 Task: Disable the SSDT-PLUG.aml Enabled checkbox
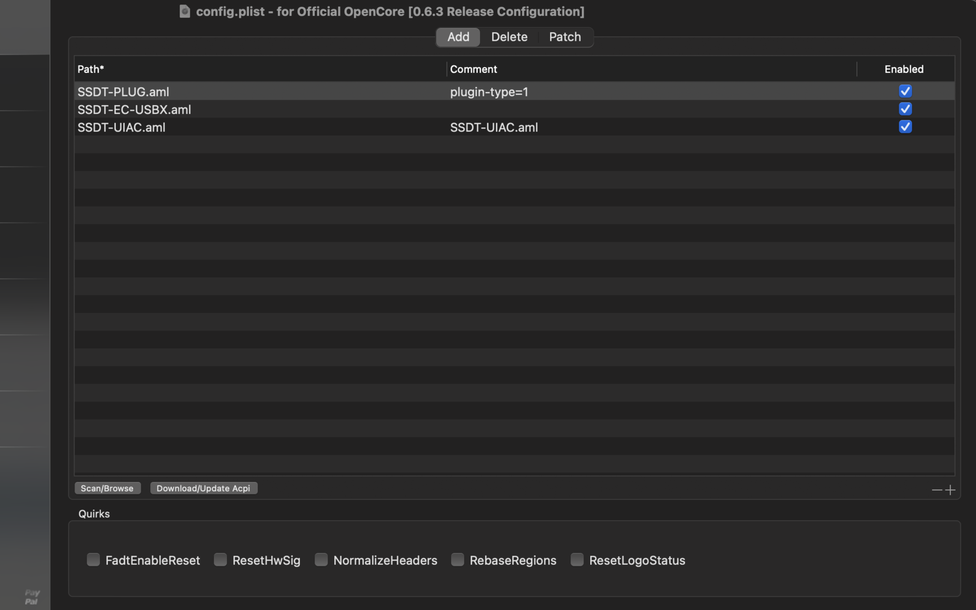point(905,91)
